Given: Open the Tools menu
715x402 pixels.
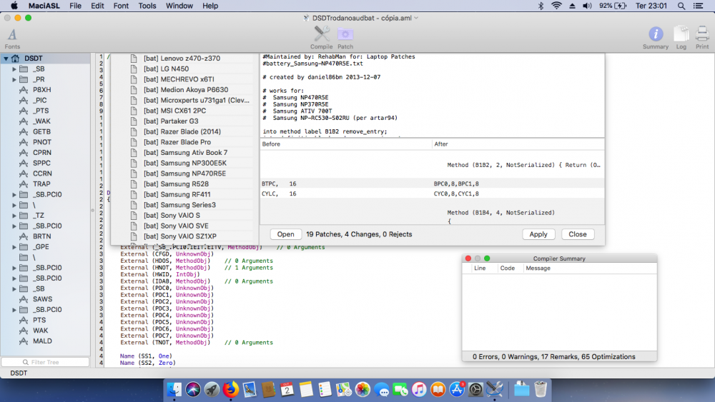Looking at the screenshot, I should click(147, 6).
